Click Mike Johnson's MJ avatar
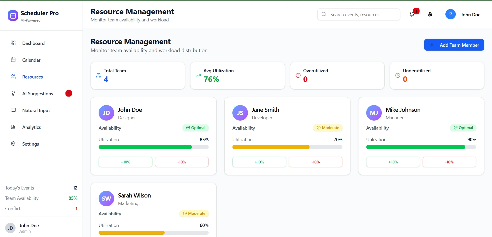This screenshot has width=492, height=237. [374, 113]
